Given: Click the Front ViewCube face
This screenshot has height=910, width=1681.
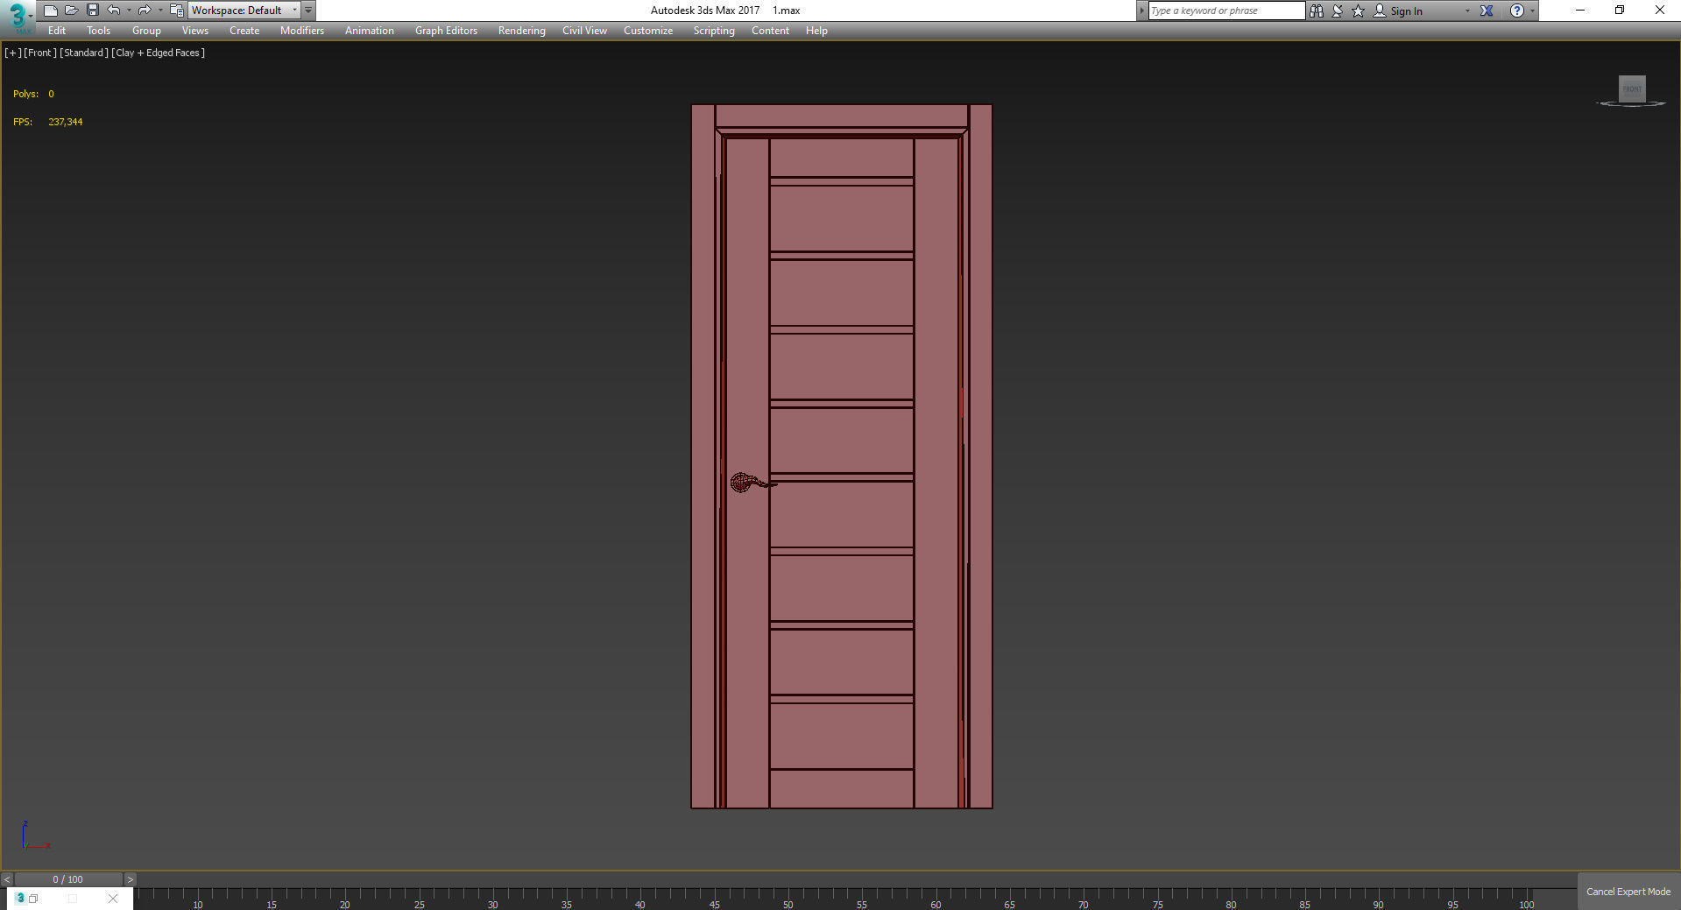Looking at the screenshot, I should [1632, 88].
